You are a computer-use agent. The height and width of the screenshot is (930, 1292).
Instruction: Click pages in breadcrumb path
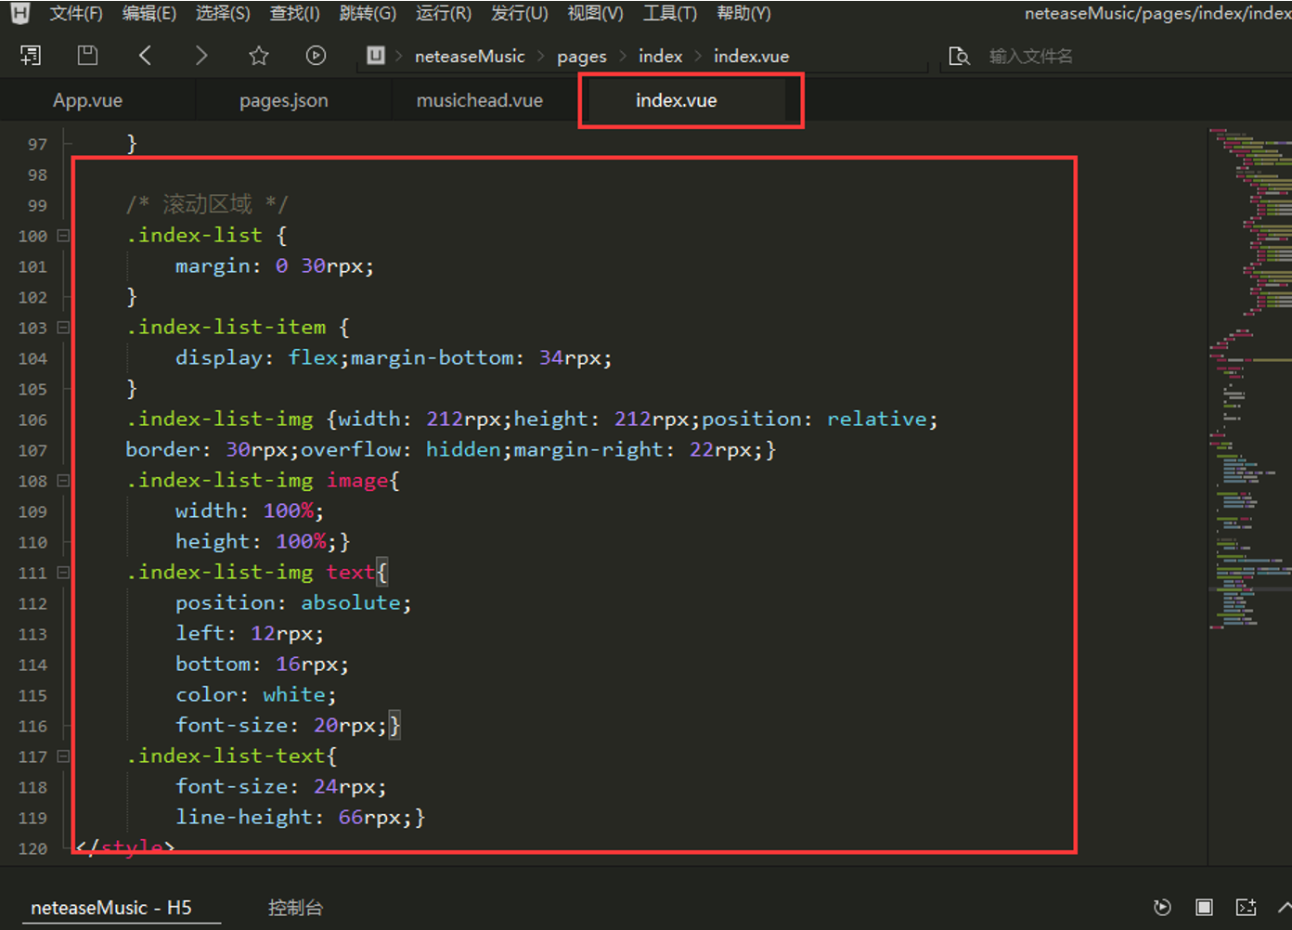(582, 56)
